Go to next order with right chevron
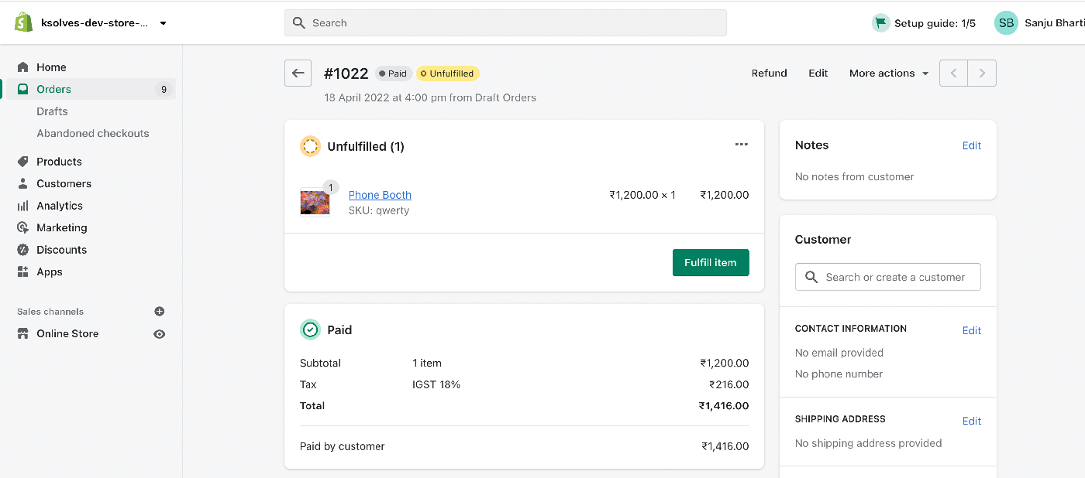This screenshot has width=1085, height=478. [x=982, y=73]
